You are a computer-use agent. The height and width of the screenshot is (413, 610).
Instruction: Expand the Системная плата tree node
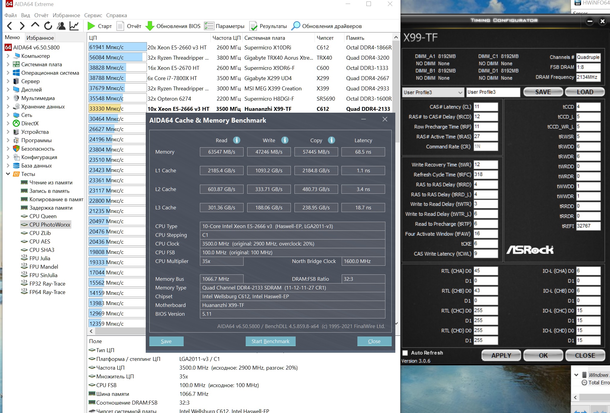[8, 64]
